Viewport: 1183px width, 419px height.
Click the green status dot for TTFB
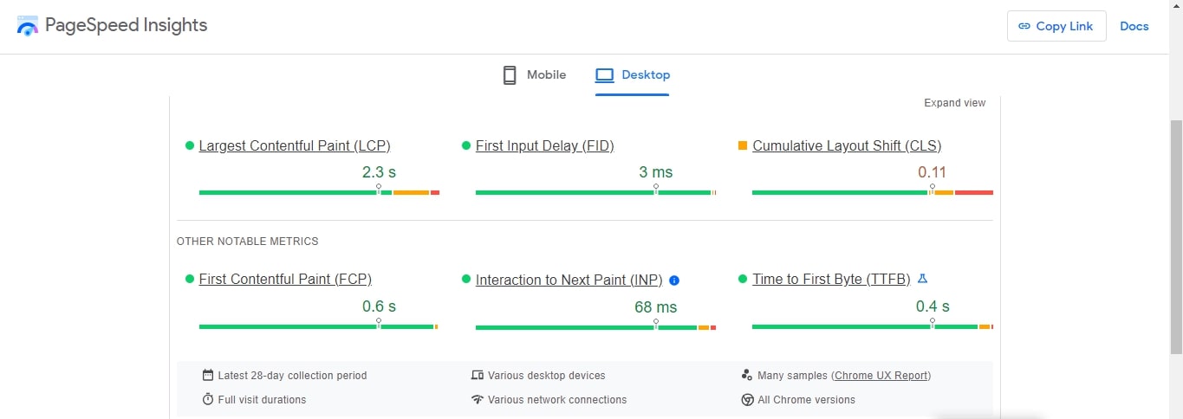click(743, 279)
